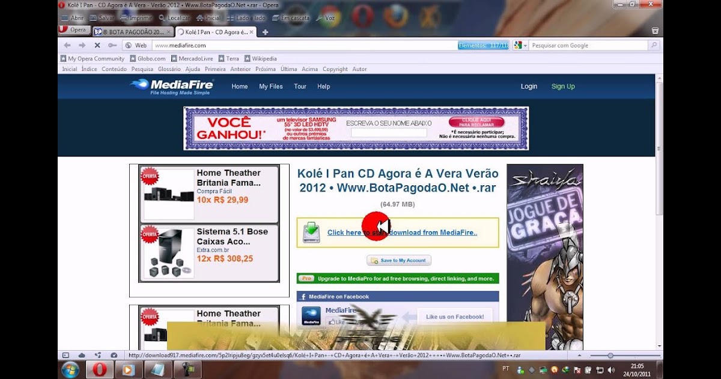
Task: Click Sistema 5.1 Bose Caixas ad
Action: [x=209, y=253]
